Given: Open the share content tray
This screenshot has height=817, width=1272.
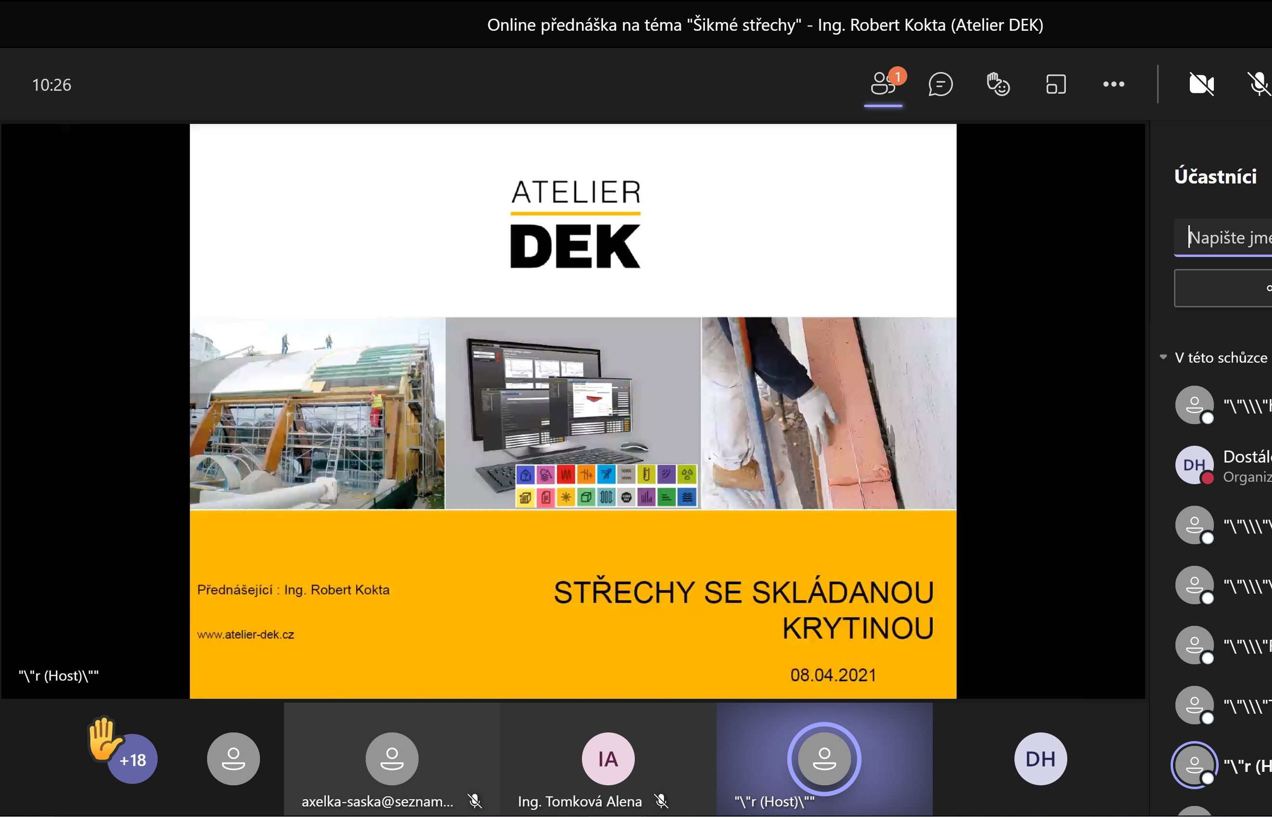Looking at the screenshot, I should tap(1055, 84).
